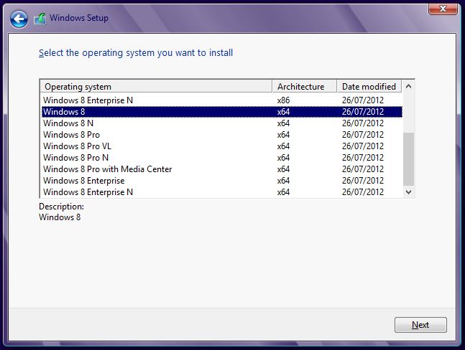Click the scrollbar up arrow

coord(408,86)
